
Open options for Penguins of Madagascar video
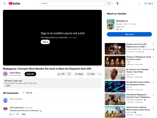click(x=153, y=57)
